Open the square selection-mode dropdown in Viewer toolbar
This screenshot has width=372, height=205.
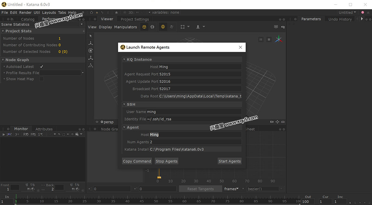(x=185, y=27)
